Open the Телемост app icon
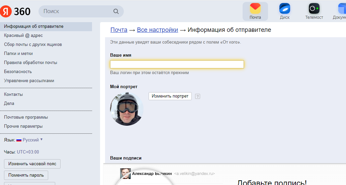The width and height of the screenshot is (346, 185). click(314, 11)
